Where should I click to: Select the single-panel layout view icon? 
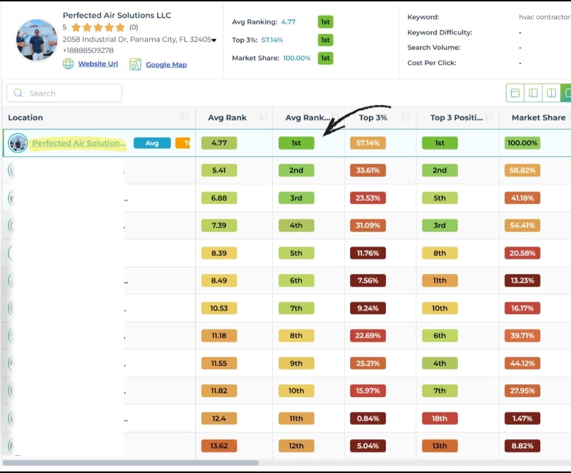pos(515,92)
